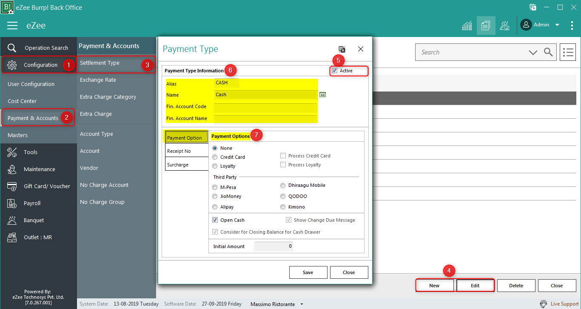581x309 pixels.
Task: Click the translate icon in title bar
Action: click(533, 7)
